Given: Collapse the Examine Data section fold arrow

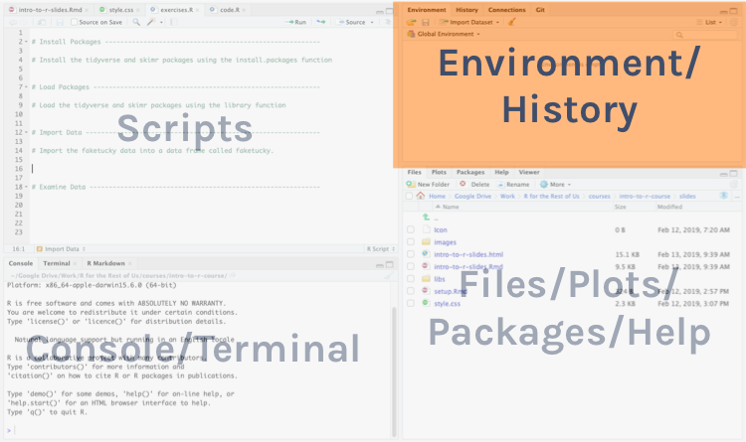Looking at the screenshot, I should click(26, 187).
